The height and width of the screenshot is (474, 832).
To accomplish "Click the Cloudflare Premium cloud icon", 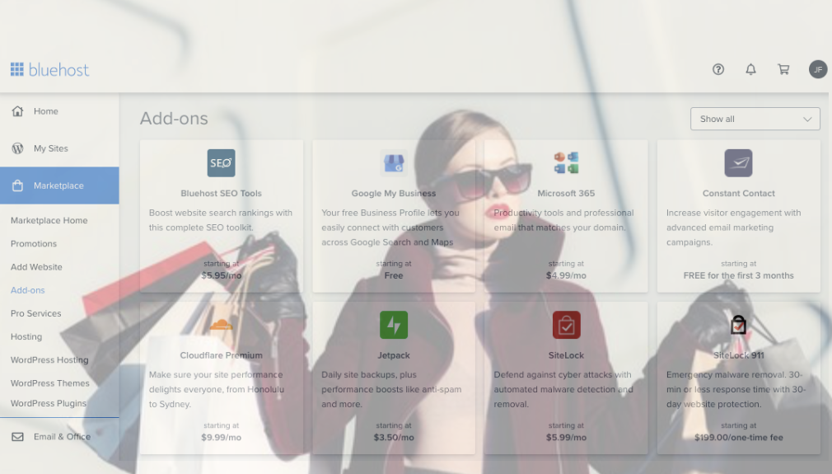I will click(222, 325).
